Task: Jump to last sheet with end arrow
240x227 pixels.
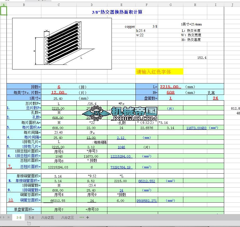Action: coord(9,217)
